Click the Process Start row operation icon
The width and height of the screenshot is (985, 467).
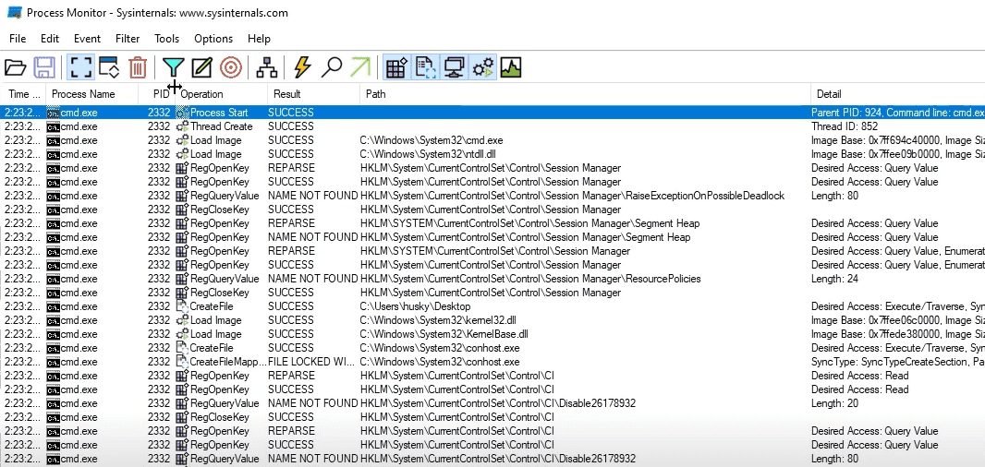point(182,113)
